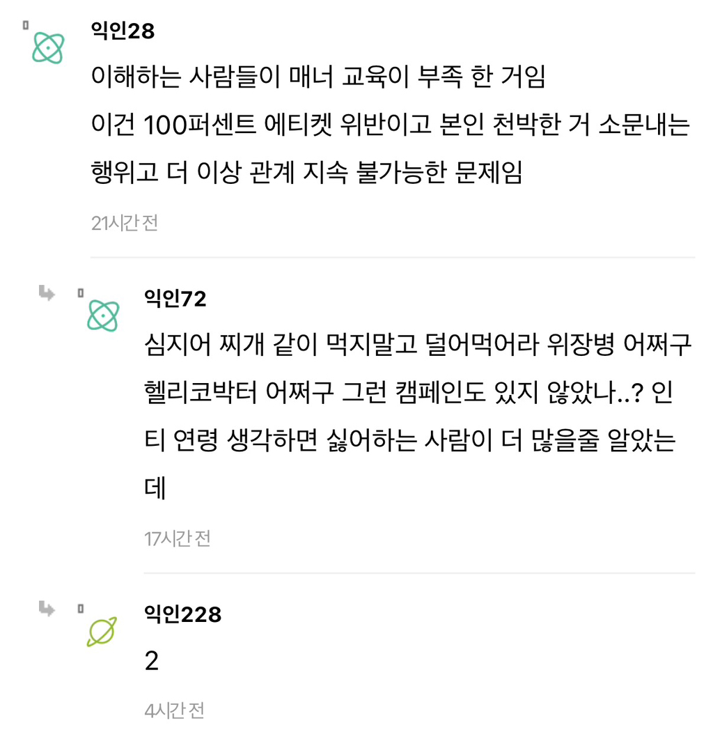This screenshot has height=739, width=713.
Task: Click the line starting with 심지어 찌개
Action: coord(418,345)
